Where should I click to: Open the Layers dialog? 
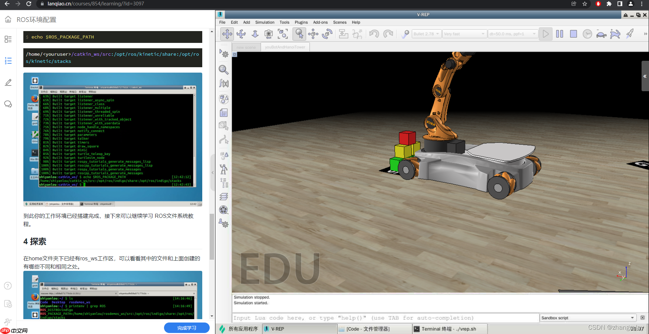[x=224, y=196]
